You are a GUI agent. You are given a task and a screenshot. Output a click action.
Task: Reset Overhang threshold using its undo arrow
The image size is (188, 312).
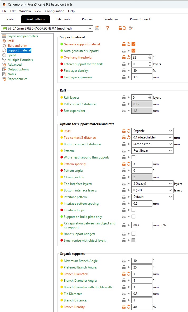[x=129, y=57]
